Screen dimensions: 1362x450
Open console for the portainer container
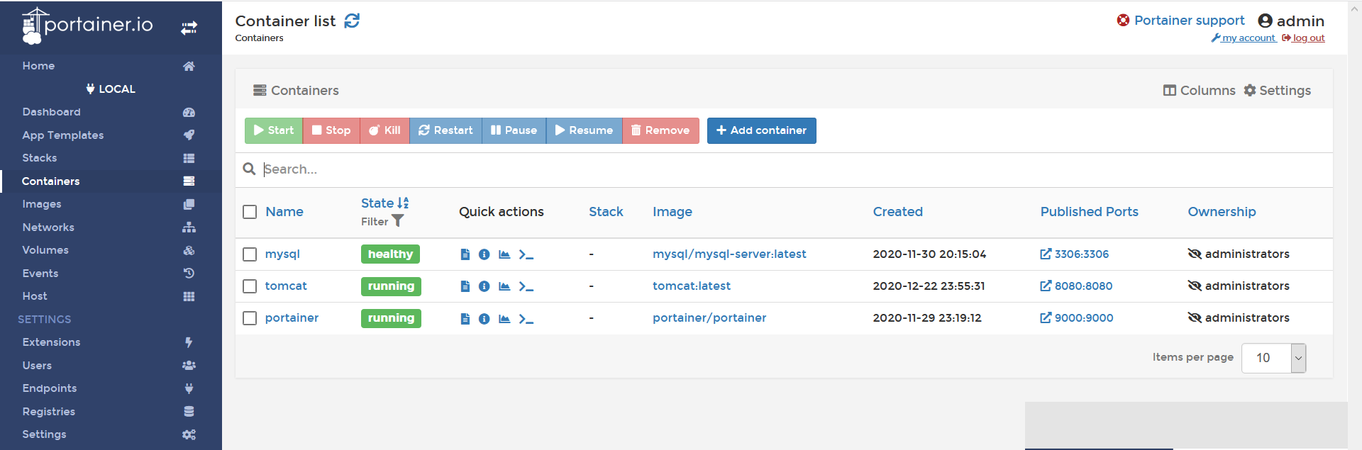(x=526, y=319)
